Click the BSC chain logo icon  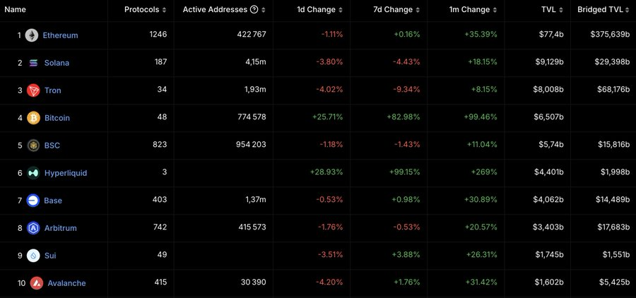coord(33,145)
